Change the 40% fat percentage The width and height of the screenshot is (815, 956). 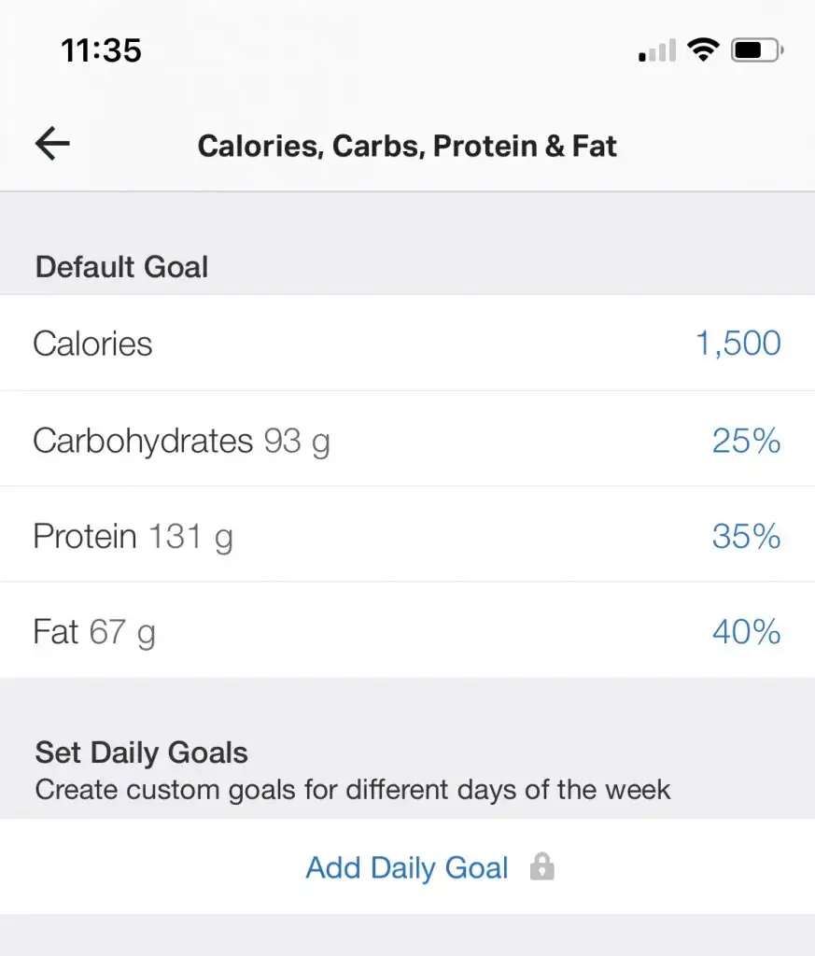[746, 632]
